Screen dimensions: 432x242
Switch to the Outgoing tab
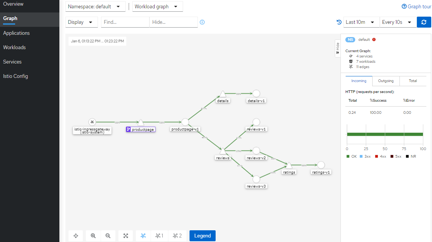pos(386,81)
